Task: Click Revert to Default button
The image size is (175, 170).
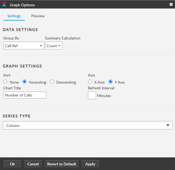Action: click(62, 164)
